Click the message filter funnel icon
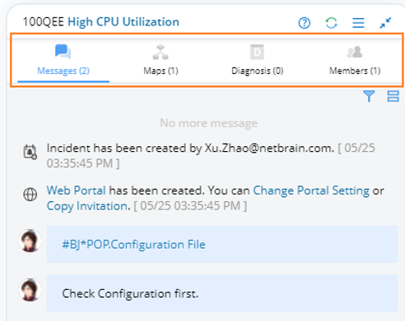 coord(369,96)
